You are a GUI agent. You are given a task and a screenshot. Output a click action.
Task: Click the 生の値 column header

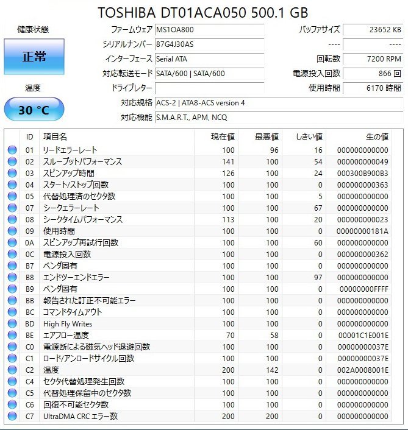(x=377, y=136)
